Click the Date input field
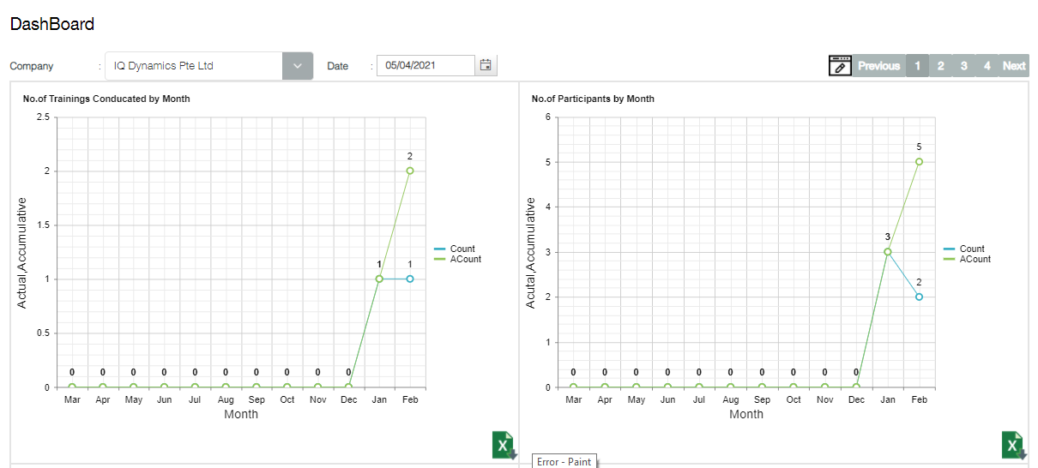The width and height of the screenshot is (1038, 468). click(x=425, y=65)
